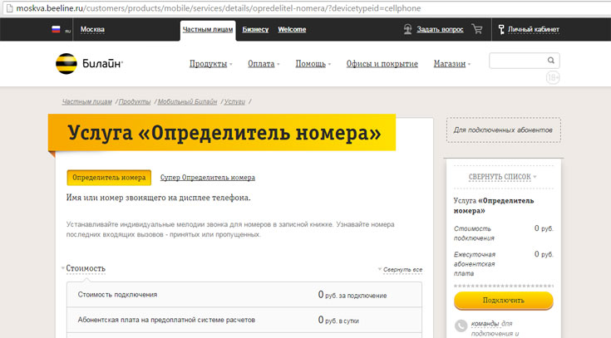This screenshot has width=611, height=338.
Task: Go to Услуги breadcrumb
Action: click(234, 101)
